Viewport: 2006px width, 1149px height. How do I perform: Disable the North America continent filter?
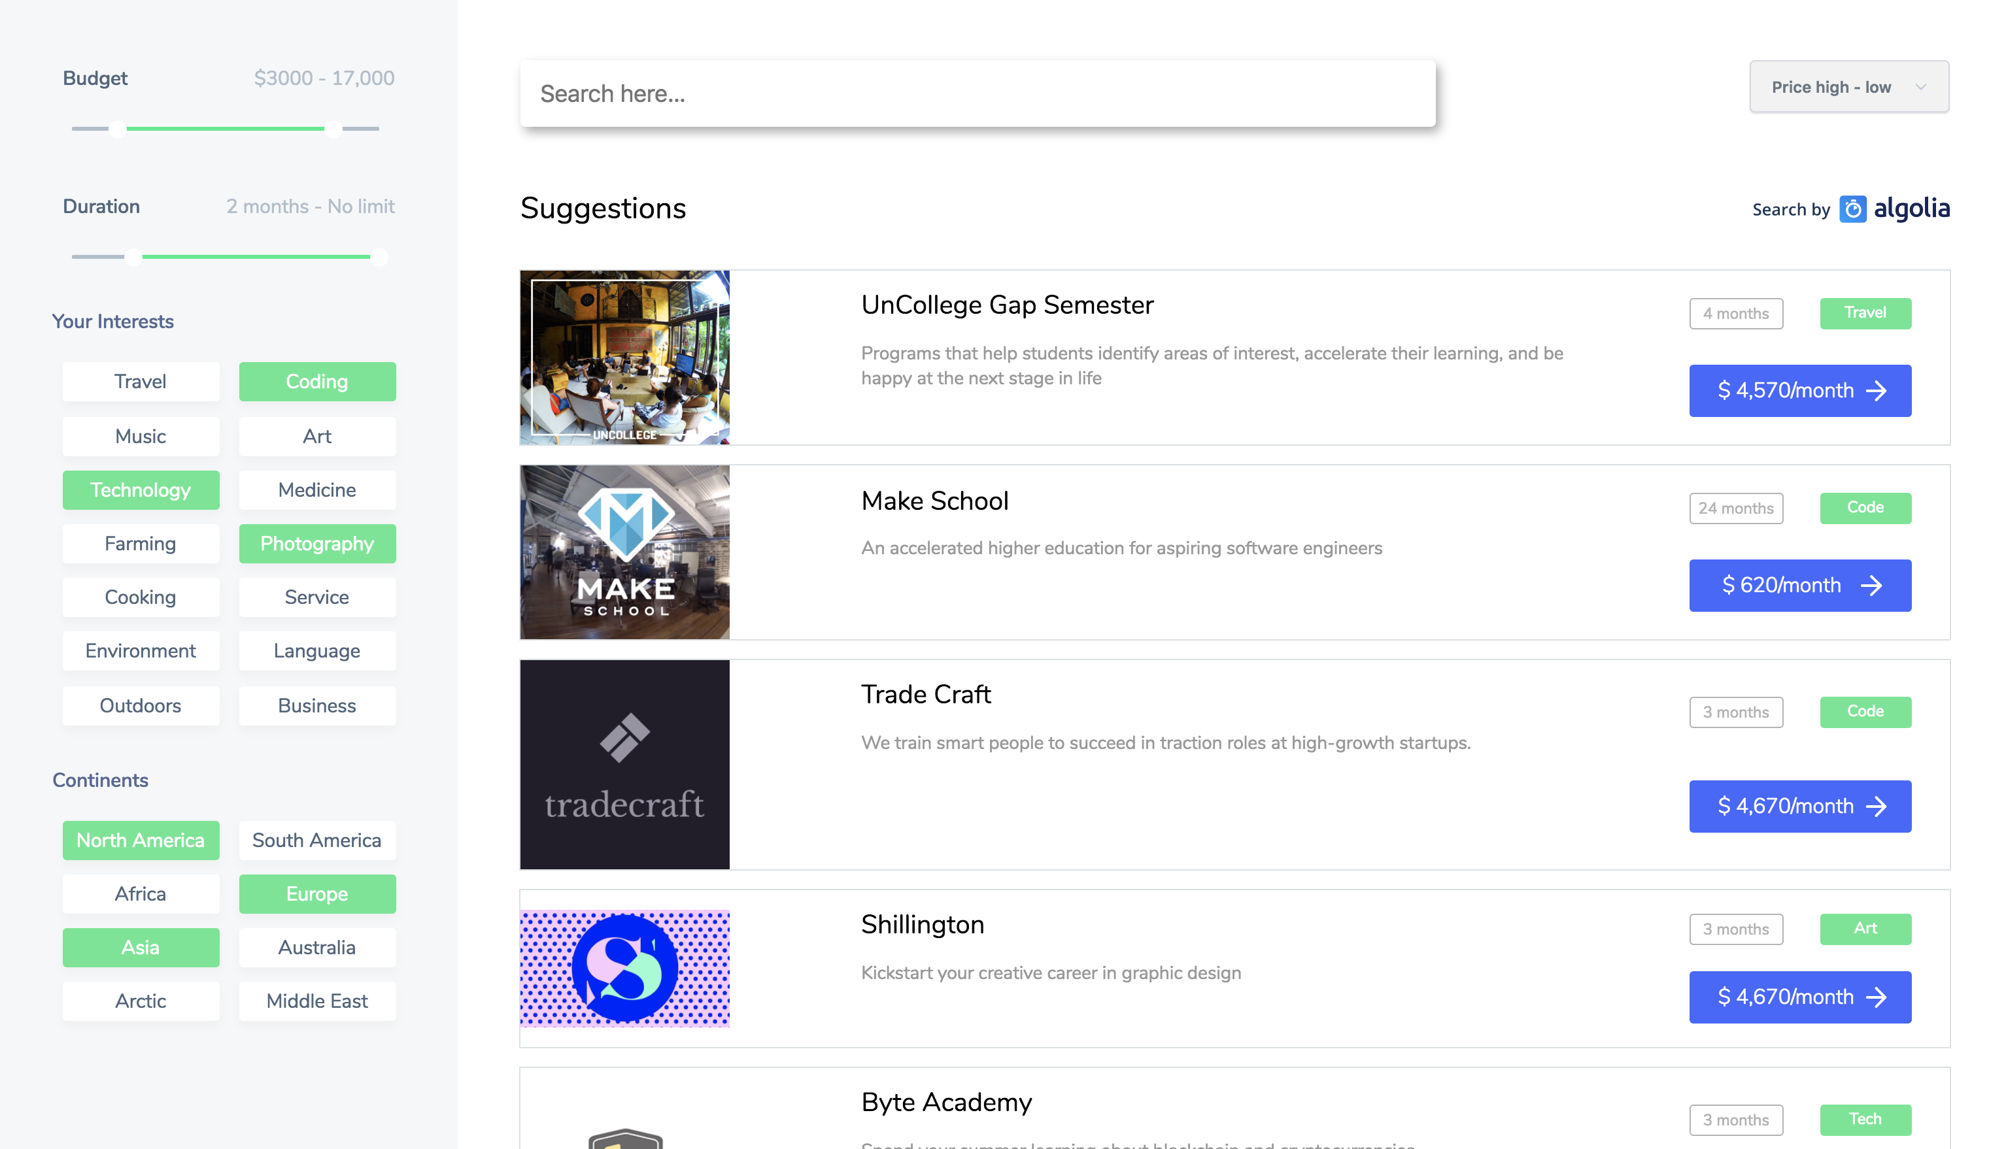click(x=141, y=841)
